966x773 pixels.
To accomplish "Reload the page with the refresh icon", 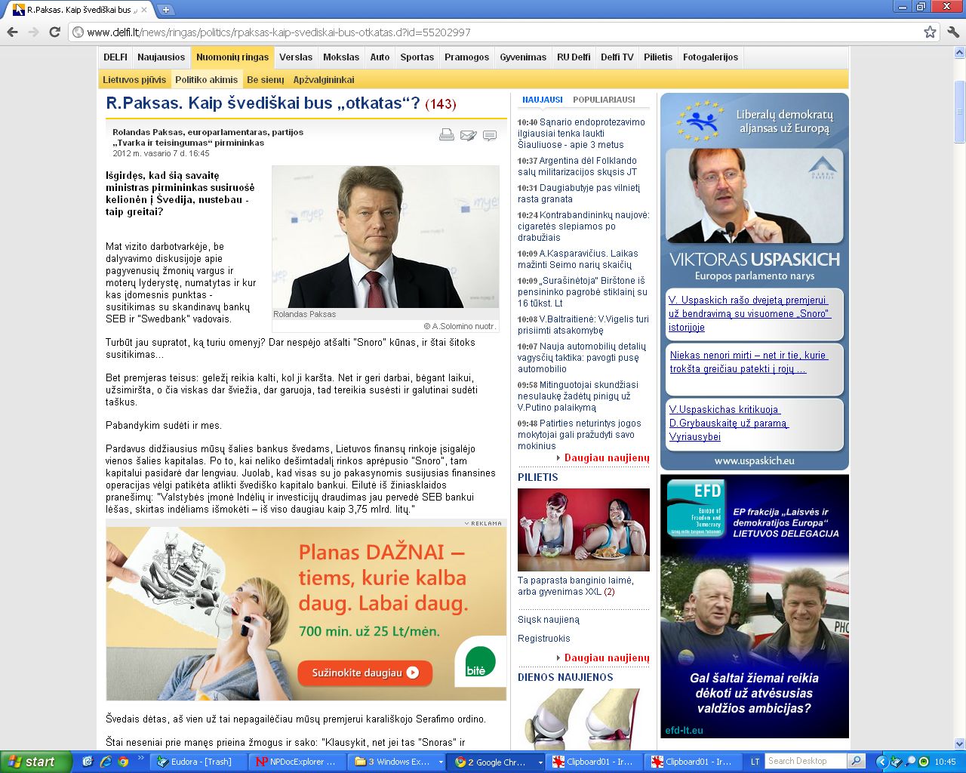I will (x=54, y=32).
